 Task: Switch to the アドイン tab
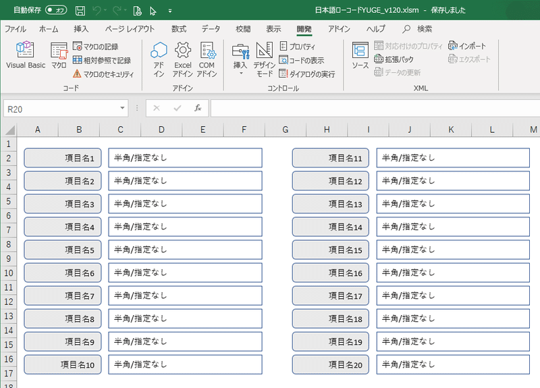pyautogui.click(x=339, y=29)
